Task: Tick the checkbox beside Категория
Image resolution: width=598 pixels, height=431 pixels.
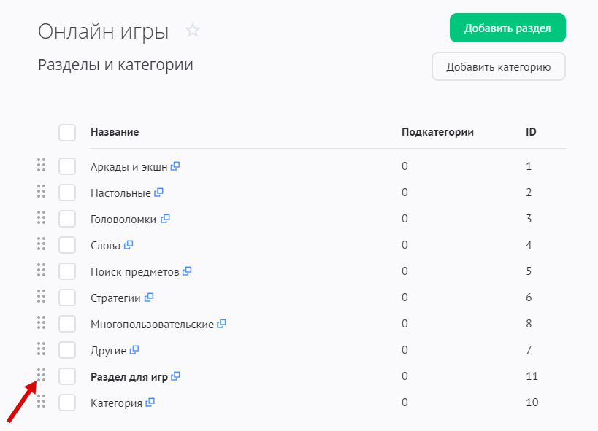Action: click(x=67, y=403)
